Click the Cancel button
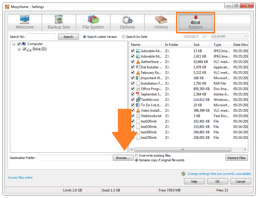This screenshot has width=258, height=198. tap(241, 181)
